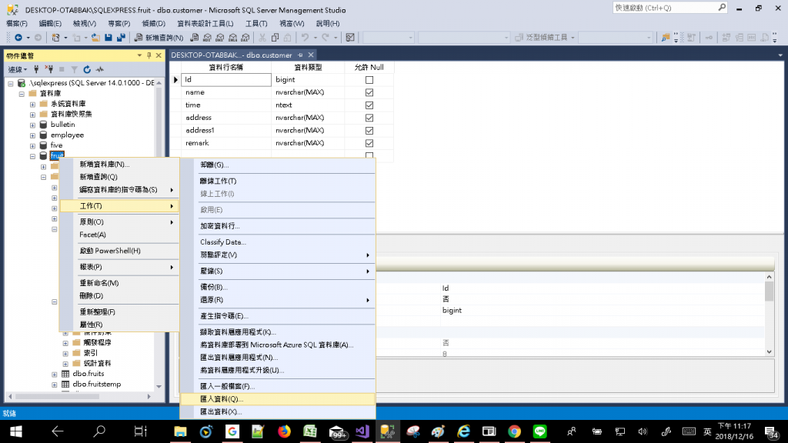The width and height of the screenshot is (788, 443).
Task: Click the copy toolbar icon
Action: point(275,38)
